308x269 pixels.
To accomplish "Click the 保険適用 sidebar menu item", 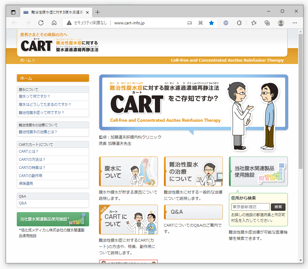I will [x=26, y=183].
